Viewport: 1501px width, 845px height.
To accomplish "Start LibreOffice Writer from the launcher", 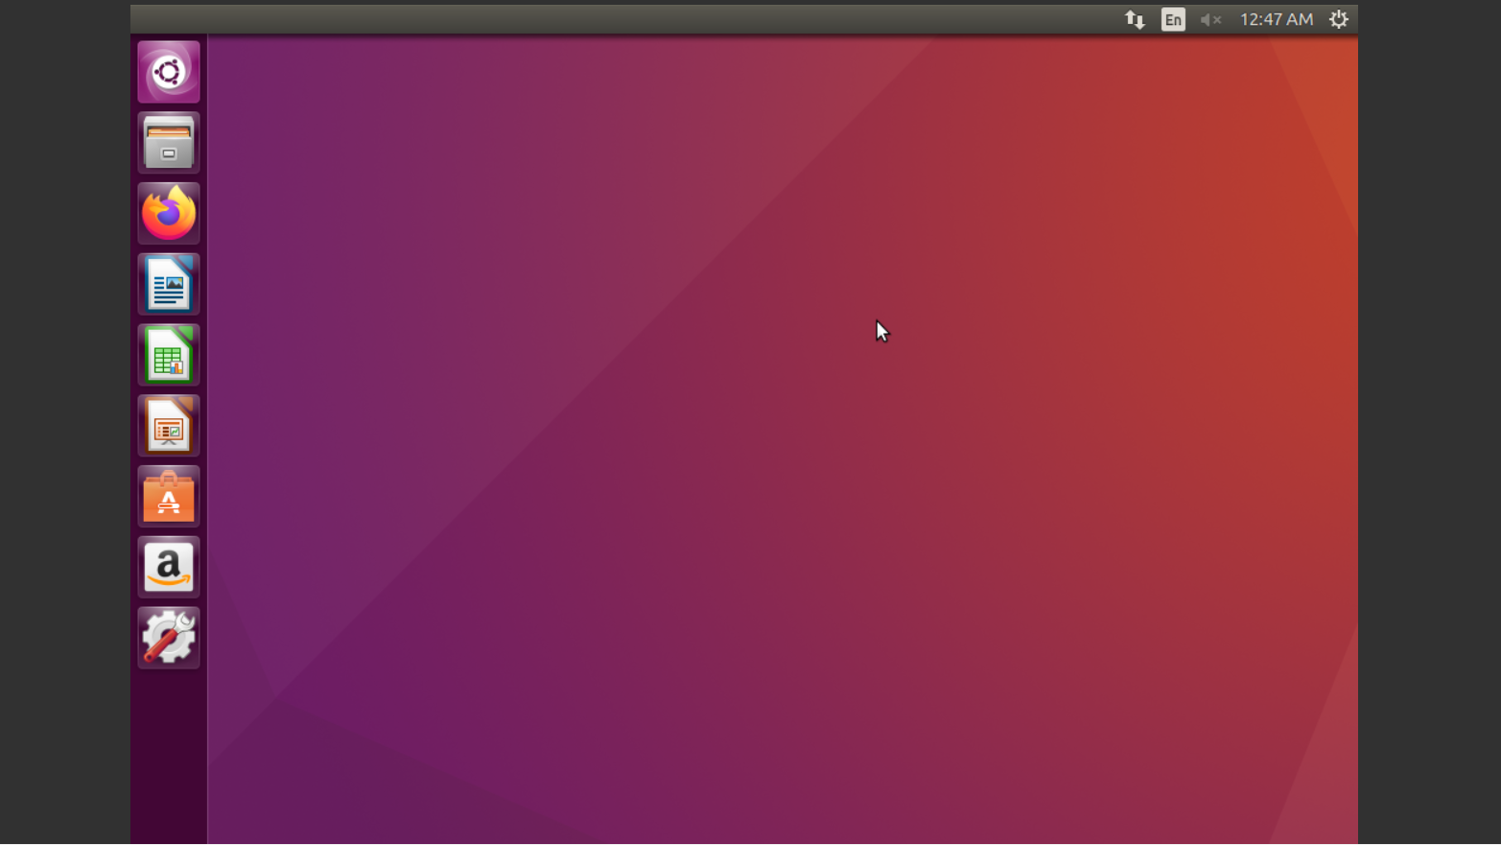I will click(x=169, y=284).
